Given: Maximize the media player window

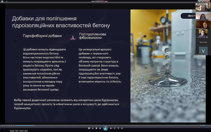Looking at the screenshot, I should [203, 1].
